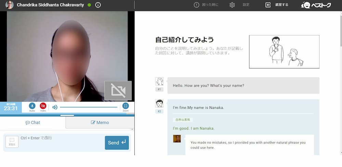Open the info icon beside the tutor name
This screenshot has height=167, width=342.
pos(98,5)
